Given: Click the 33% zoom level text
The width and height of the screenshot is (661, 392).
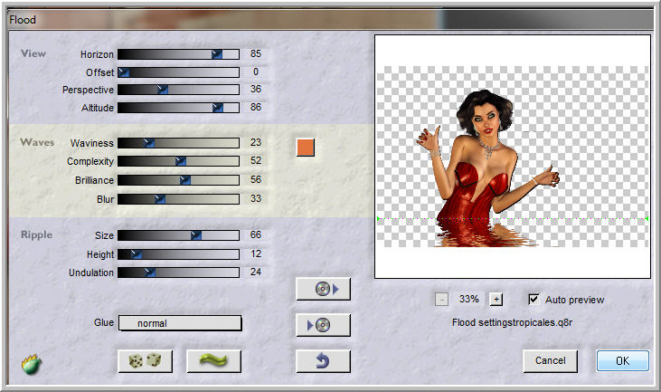Looking at the screenshot, I should 468,299.
